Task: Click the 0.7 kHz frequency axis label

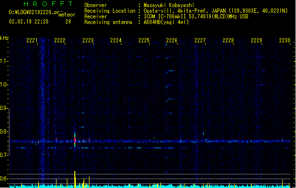Action: coord(4,155)
